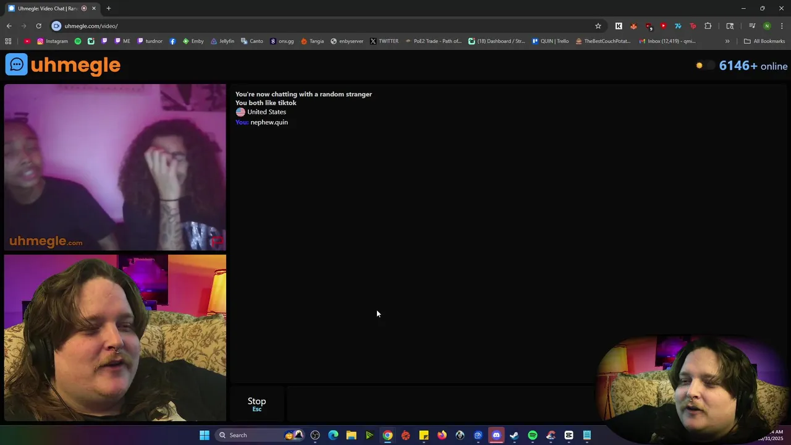This screenshot has height=445, width=791.
Task: Open the Chrome profile avatar
Action: coord(767,26)
